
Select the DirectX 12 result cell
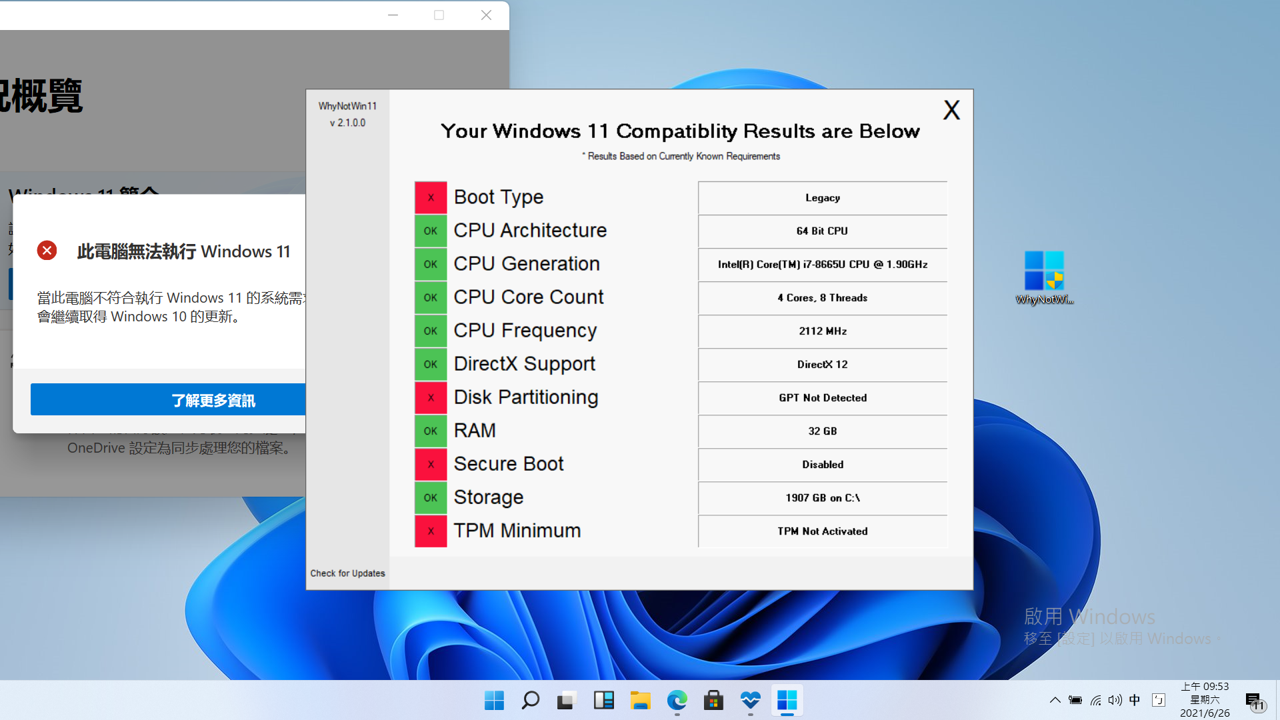pyautogui.click(x=823, y=365)
